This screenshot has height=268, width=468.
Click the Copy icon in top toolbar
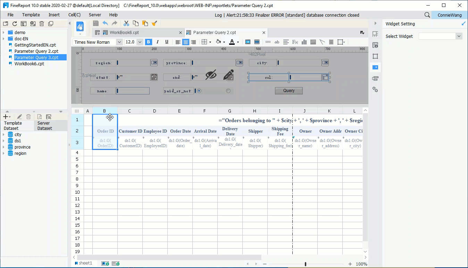click(136, 23)
